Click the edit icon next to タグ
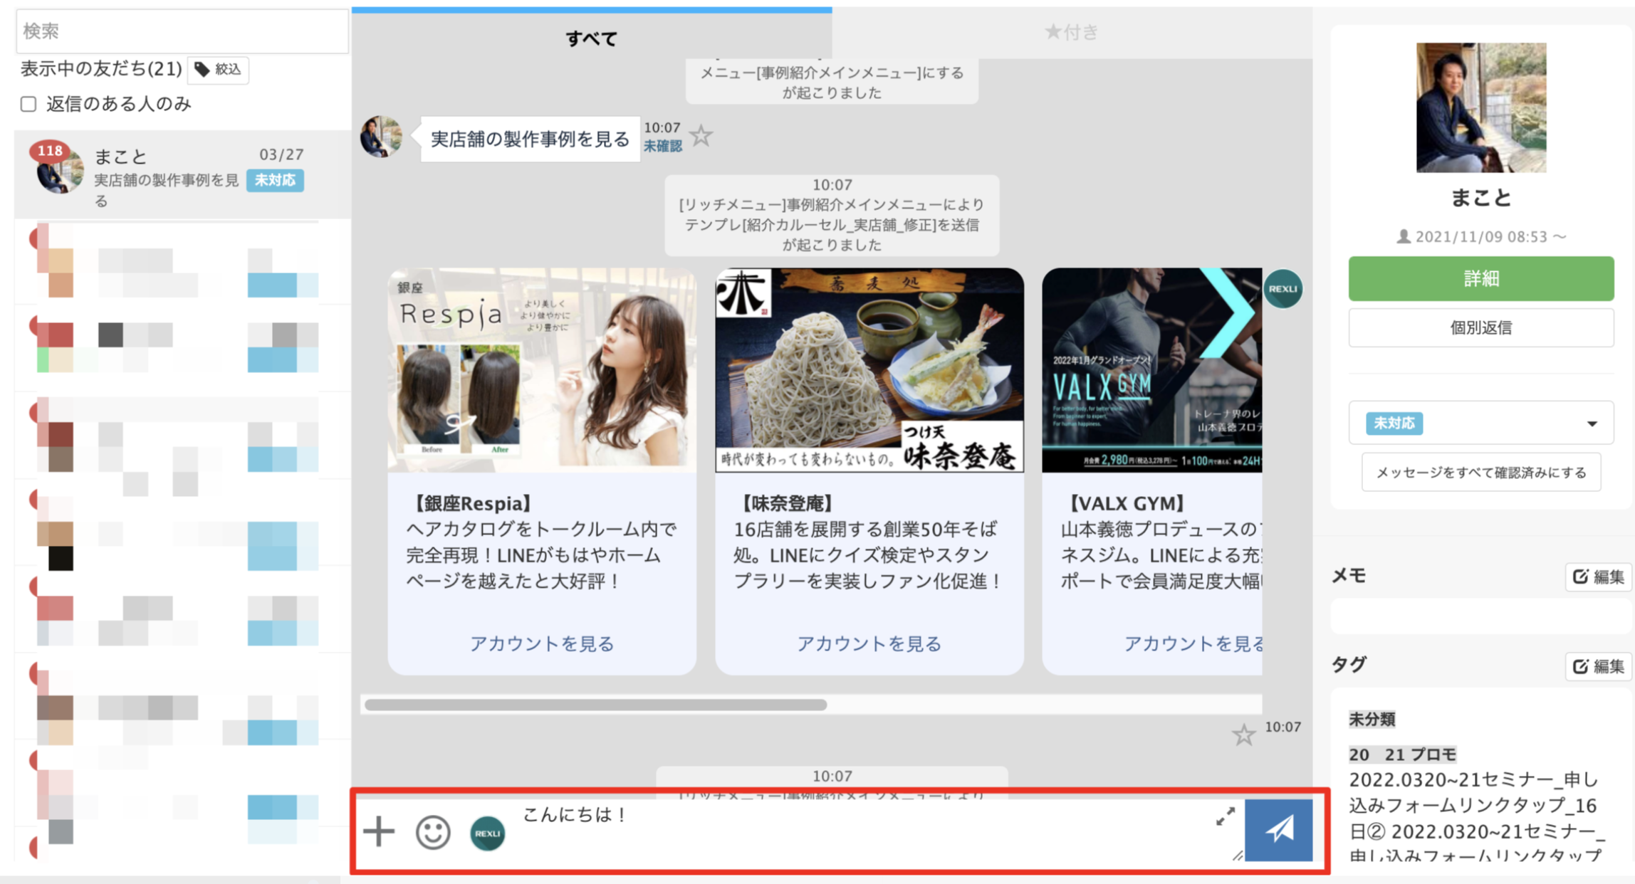This screenshot has height=884, width=1635. click(1581, 665)
